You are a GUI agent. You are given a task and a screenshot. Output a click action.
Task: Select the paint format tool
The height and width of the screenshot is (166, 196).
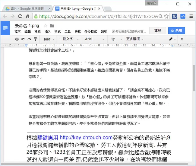click(x=36, y=39)
